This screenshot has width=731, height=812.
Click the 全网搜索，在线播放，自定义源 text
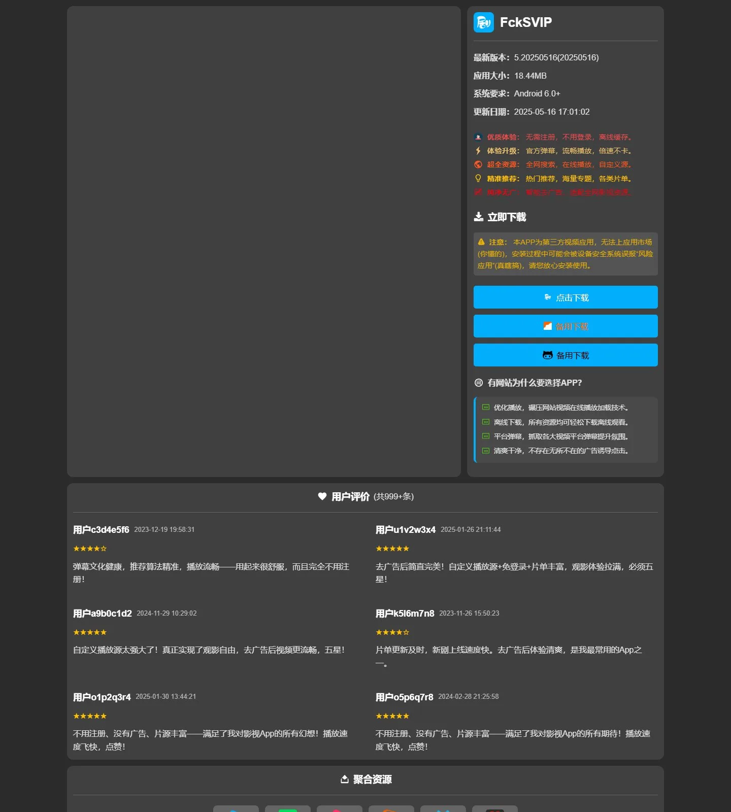[x=579, y=164]
